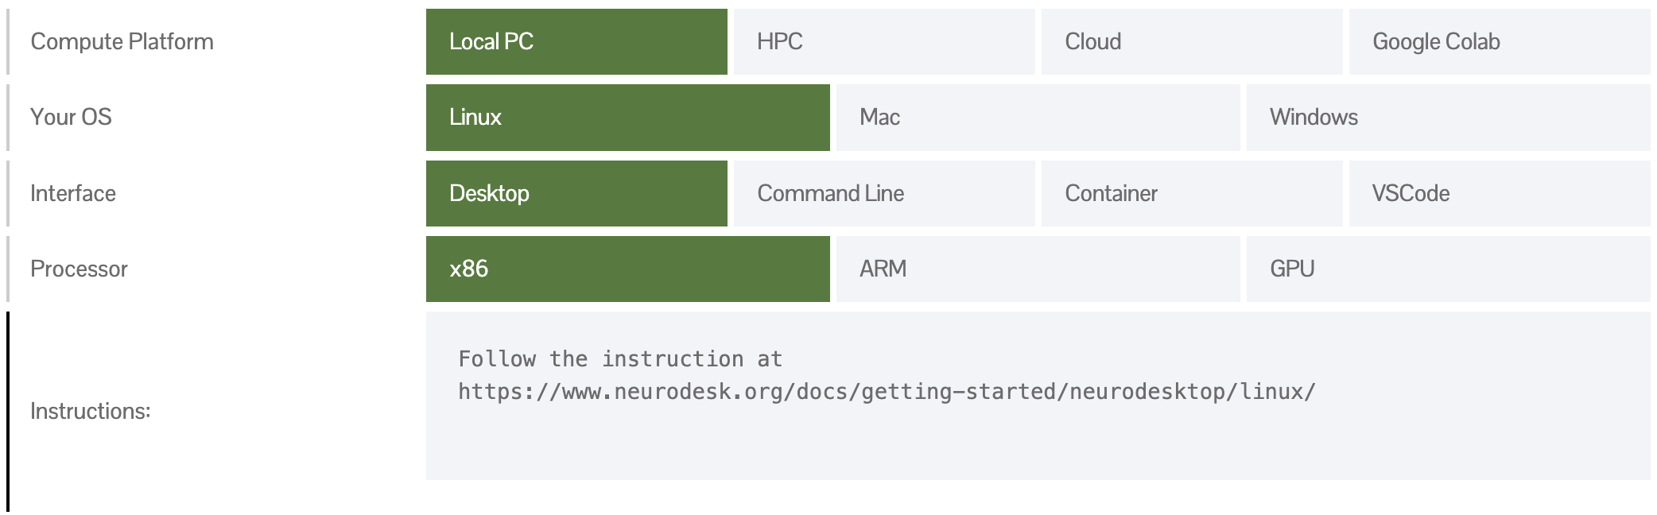Click the Interface row label
The height and width of the screenshot is (515, 1657).
tap(73, 193)
